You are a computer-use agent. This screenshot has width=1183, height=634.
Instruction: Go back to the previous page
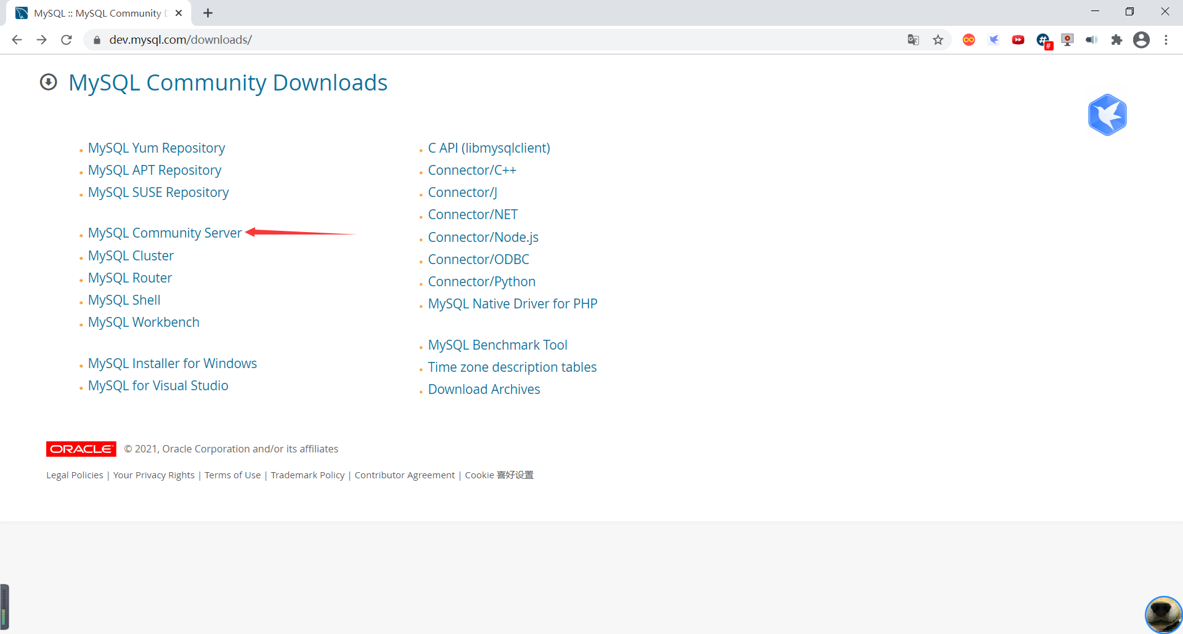click(x=17, y=40)
